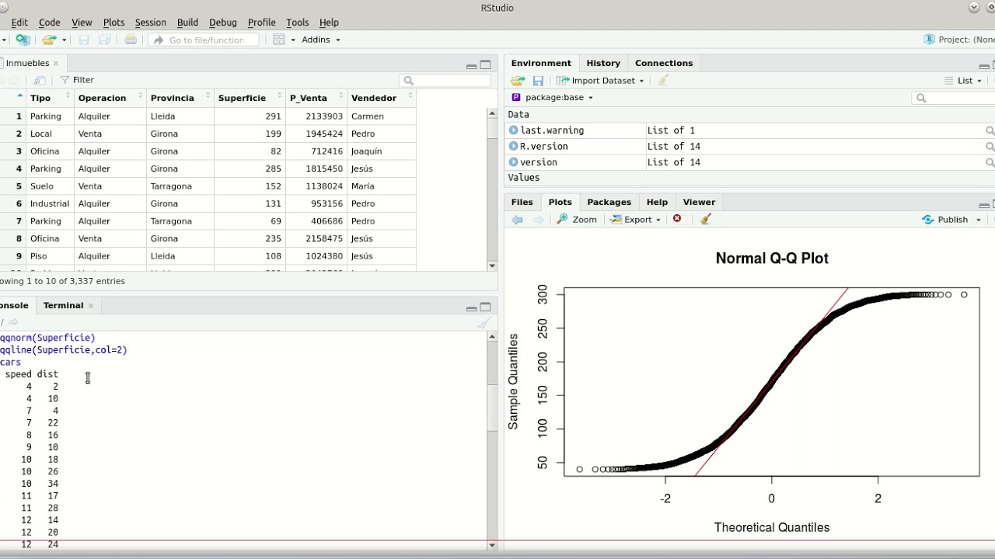
Task: Zoom the Normal Q-Q plot
Action: click(x=577, y=220)
